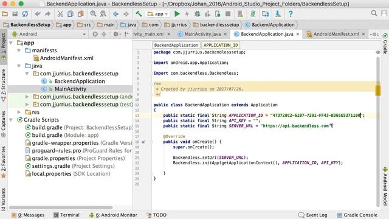Close the BackendApplication.java tab
The image size is (389, 219).
(298, 34)
